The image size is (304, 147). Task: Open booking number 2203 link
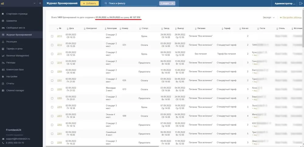[x=60, y=116]
